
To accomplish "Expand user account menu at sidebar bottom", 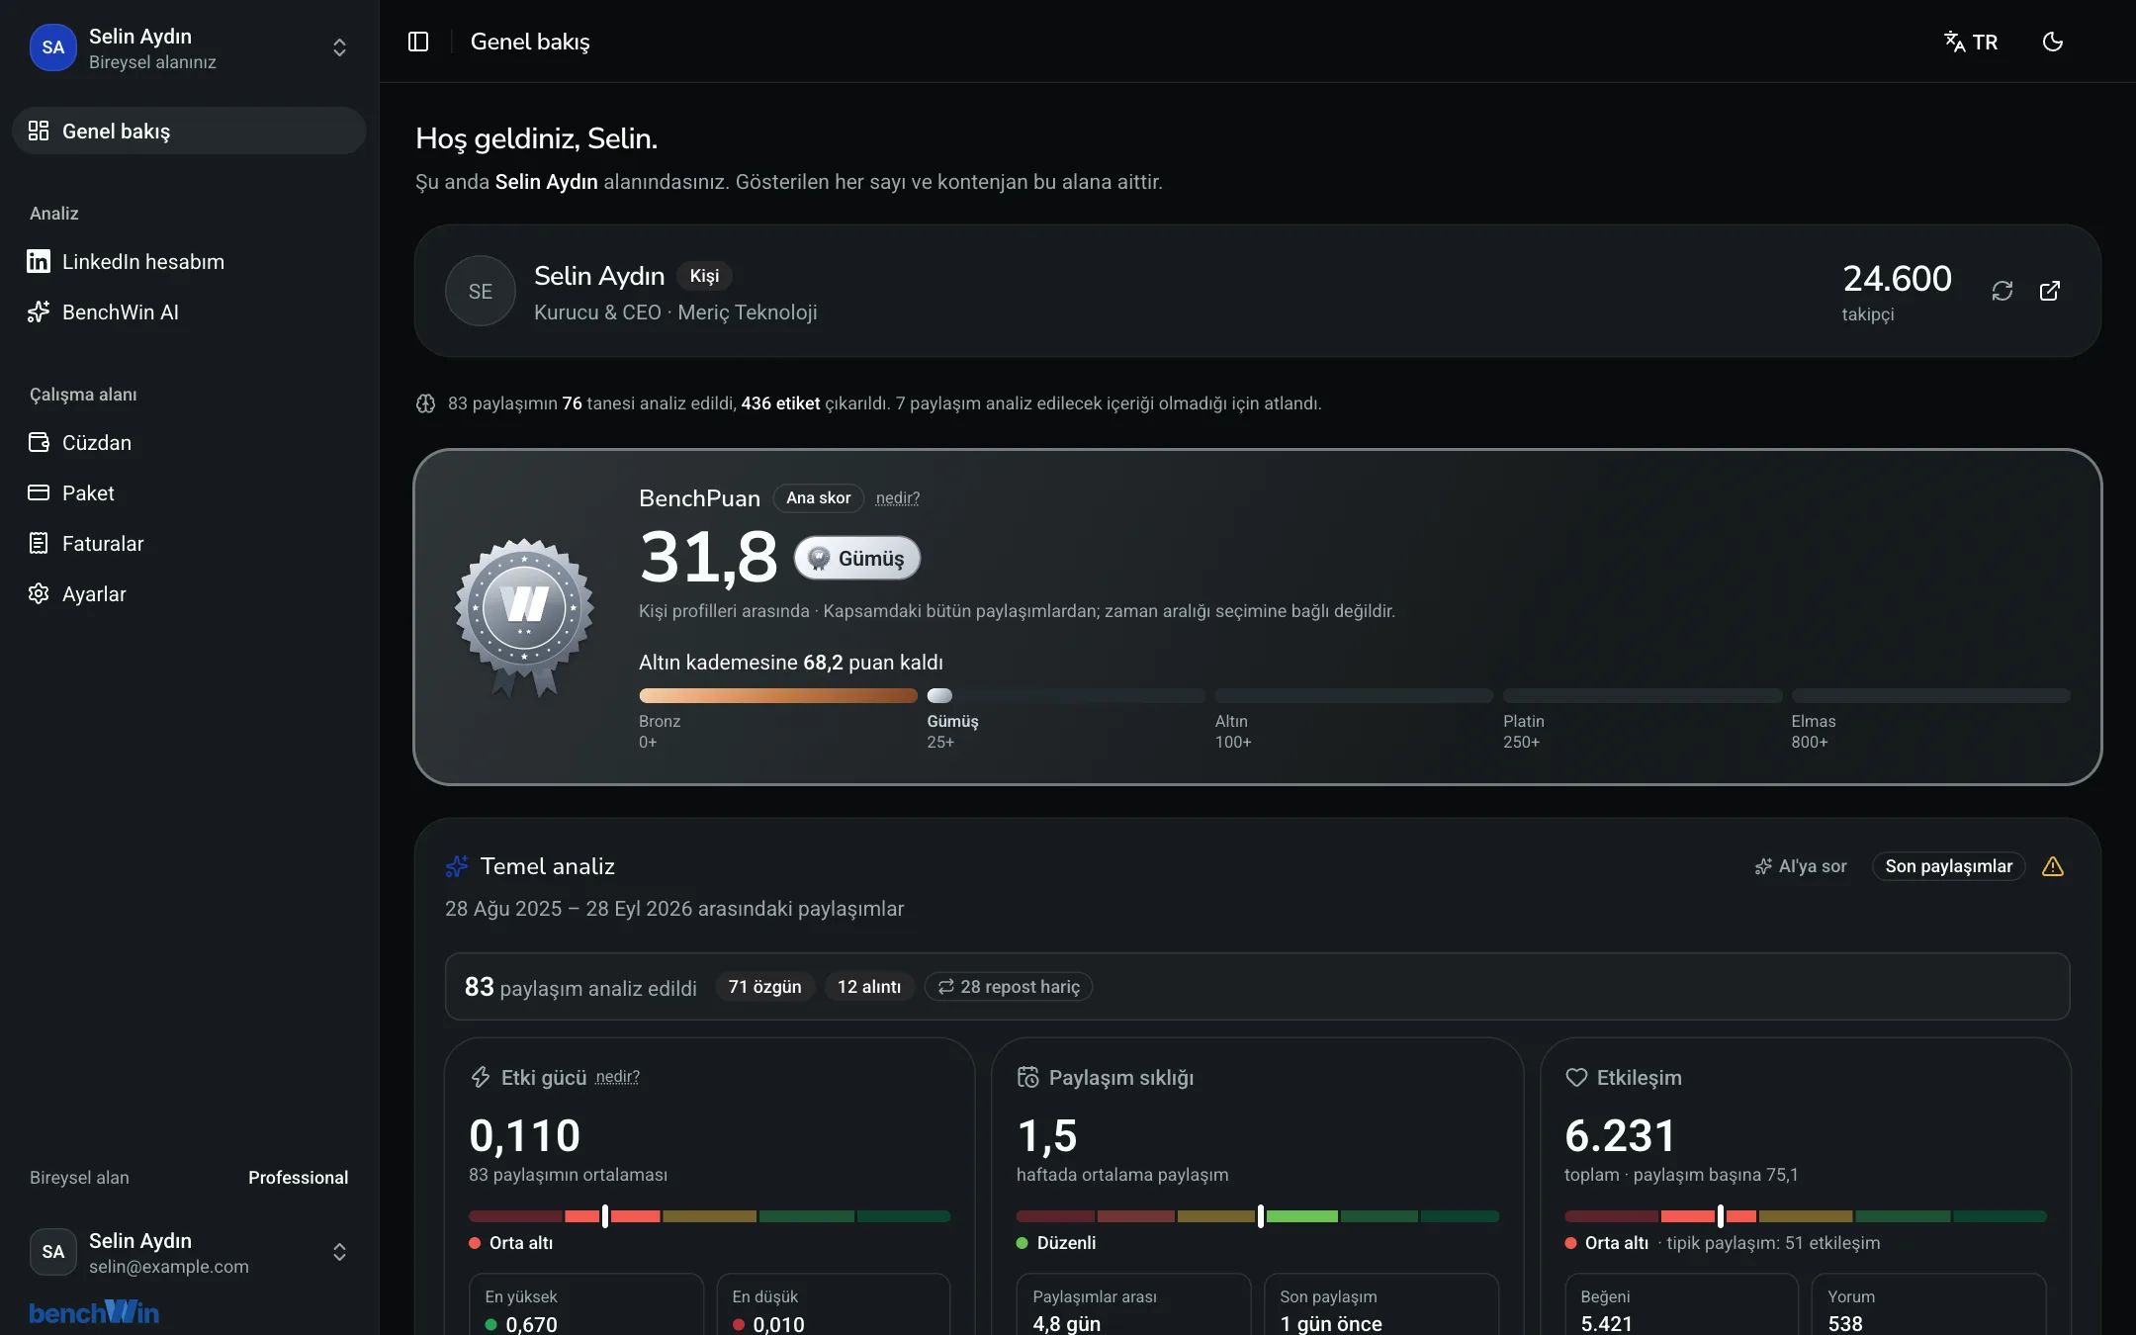I will 339,1252.
